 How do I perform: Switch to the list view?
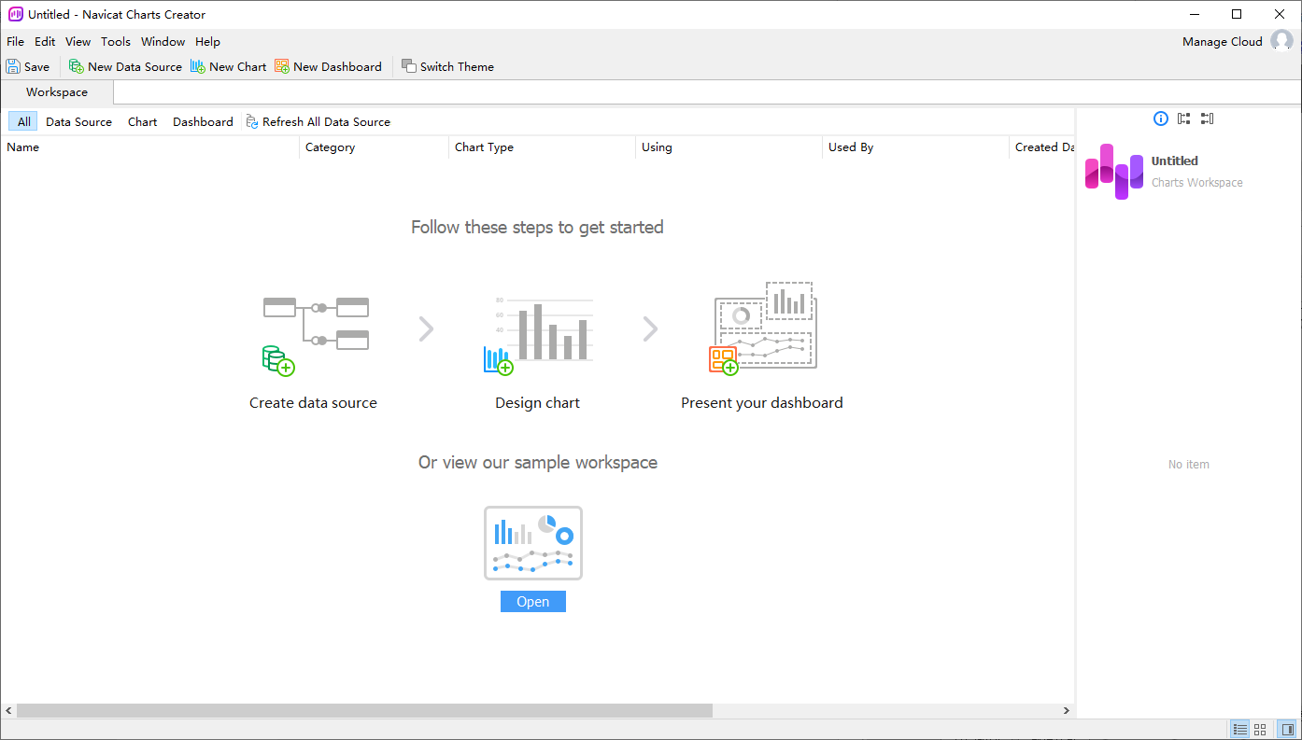(x=1240, y=730)
